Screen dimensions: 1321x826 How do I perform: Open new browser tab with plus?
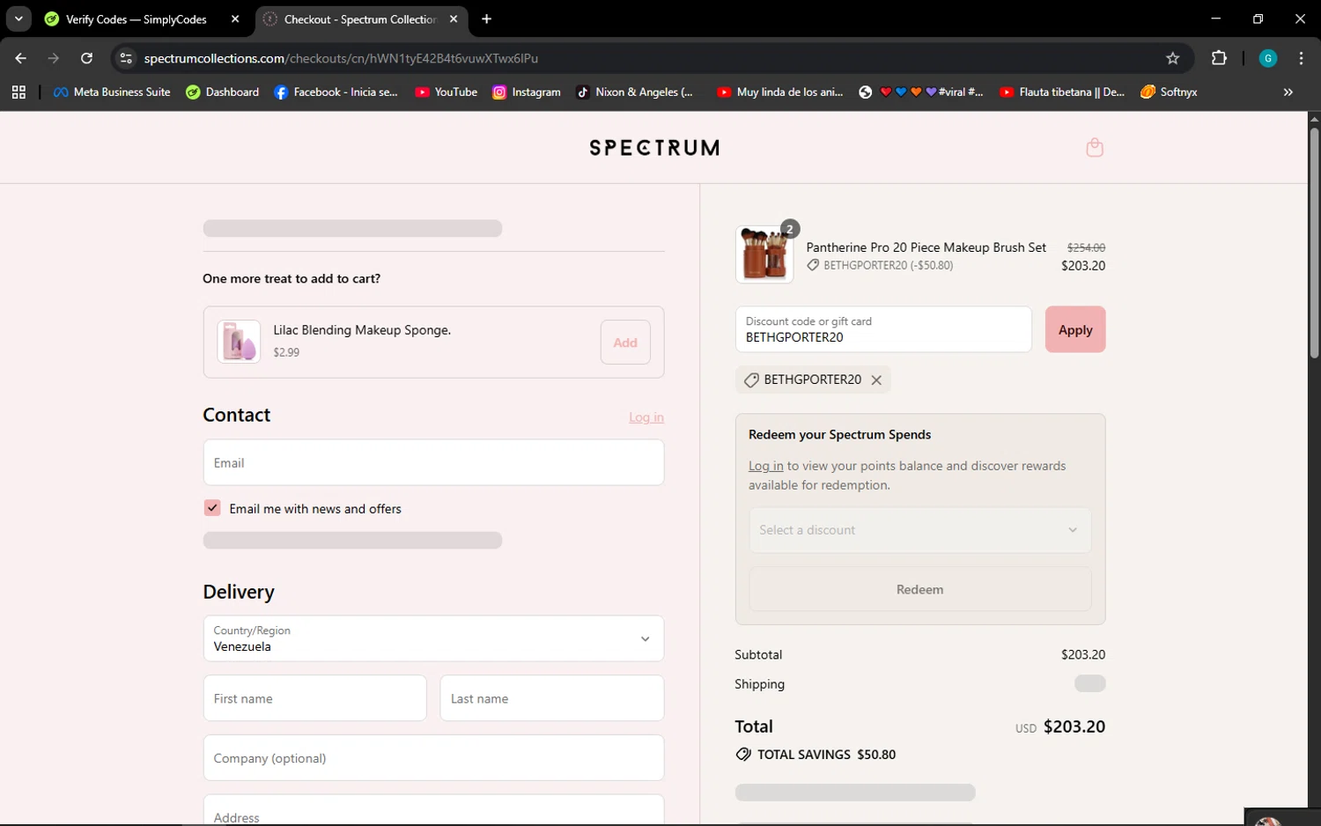point(487,18)
